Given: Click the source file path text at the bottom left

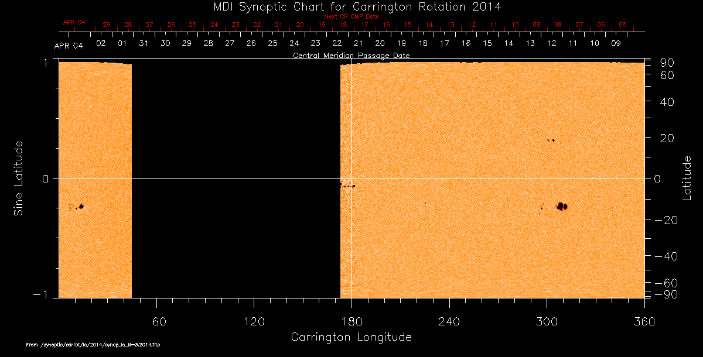Looking at the screenshot, I should 93,345.
